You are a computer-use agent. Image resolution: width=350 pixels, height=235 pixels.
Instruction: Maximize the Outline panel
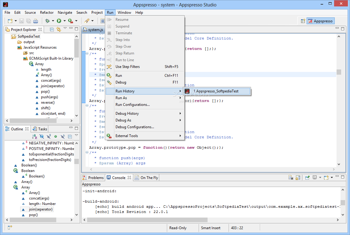[x=76, y=128]
